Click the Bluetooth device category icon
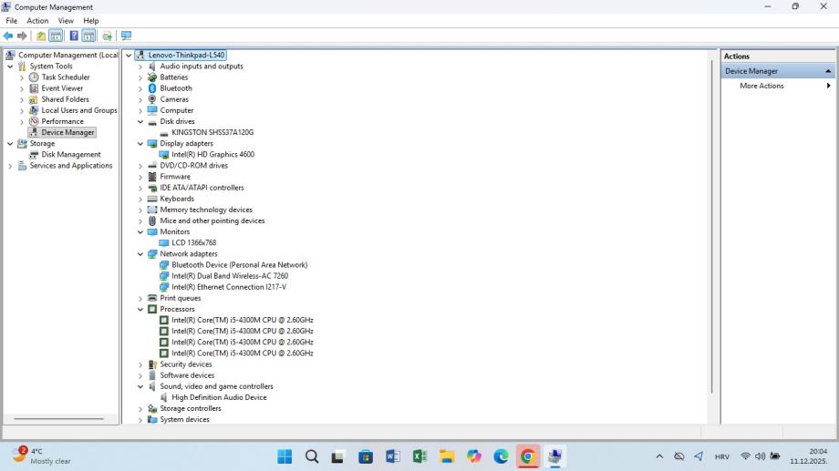 point(152,88)
